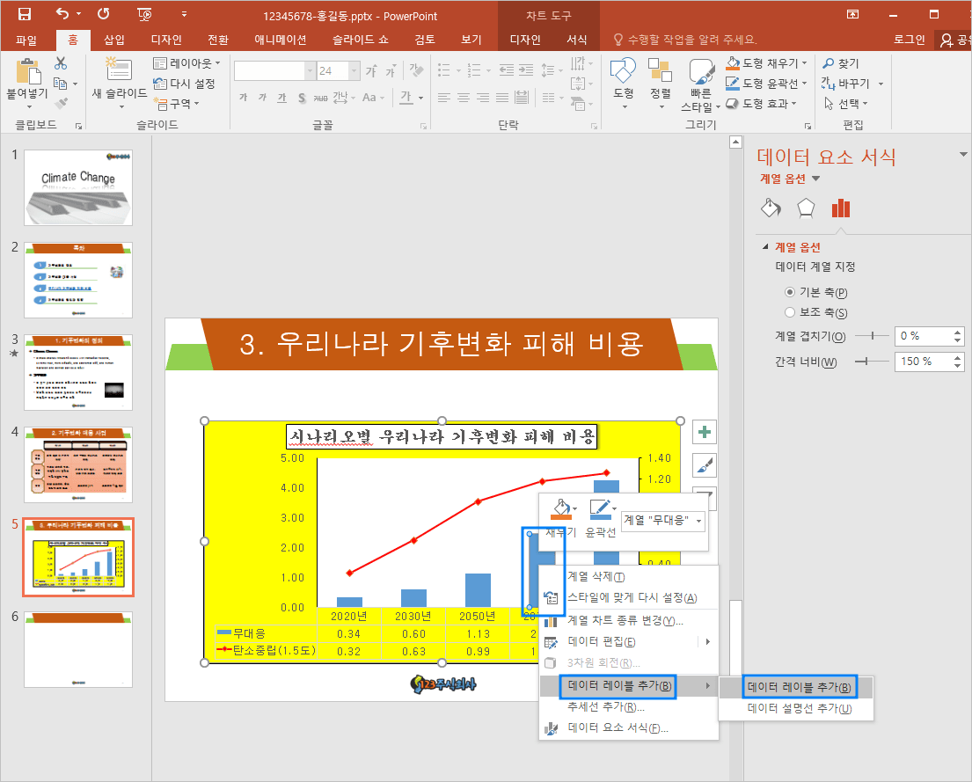Click the bold text shadow S icon

coord(302,98)
